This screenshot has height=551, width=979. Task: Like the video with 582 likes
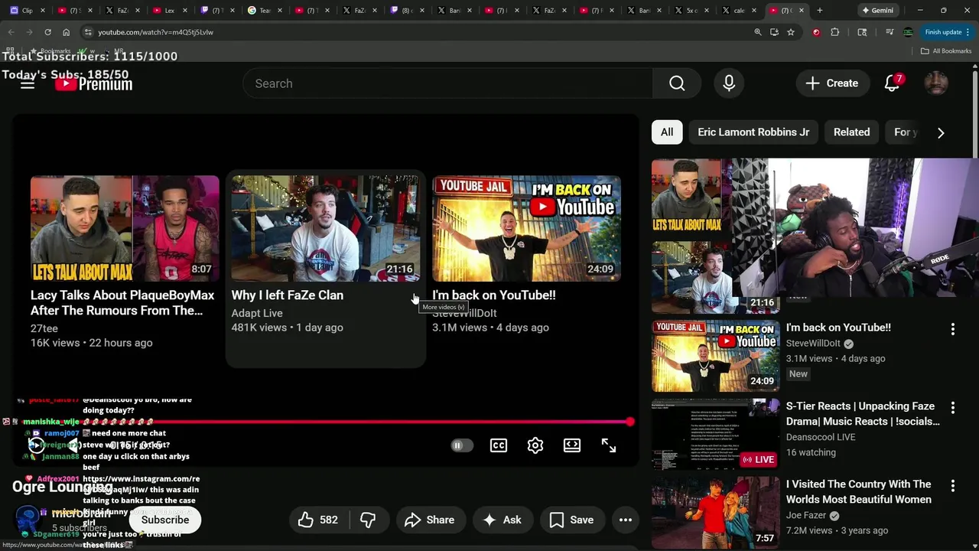[318, 520]
